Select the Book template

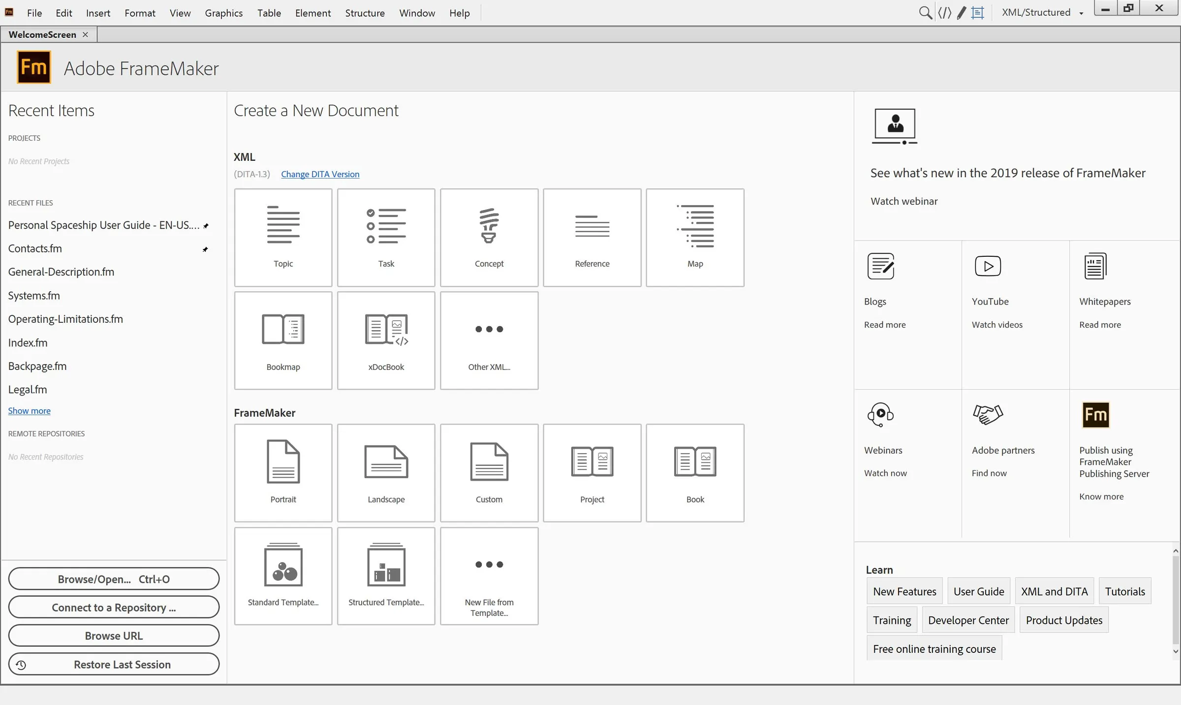coord(694,472)
